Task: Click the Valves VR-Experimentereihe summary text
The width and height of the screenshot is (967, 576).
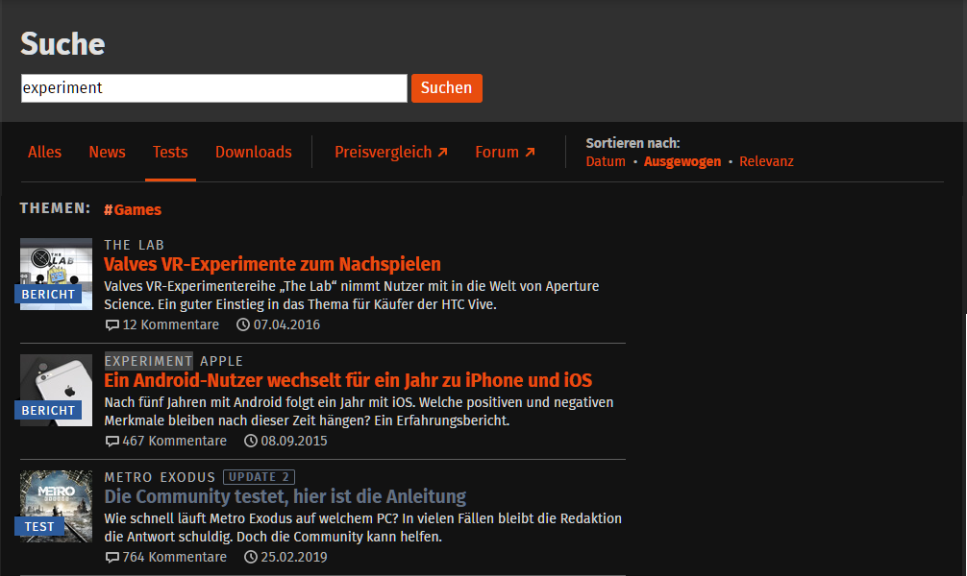Action: [352, 295]
